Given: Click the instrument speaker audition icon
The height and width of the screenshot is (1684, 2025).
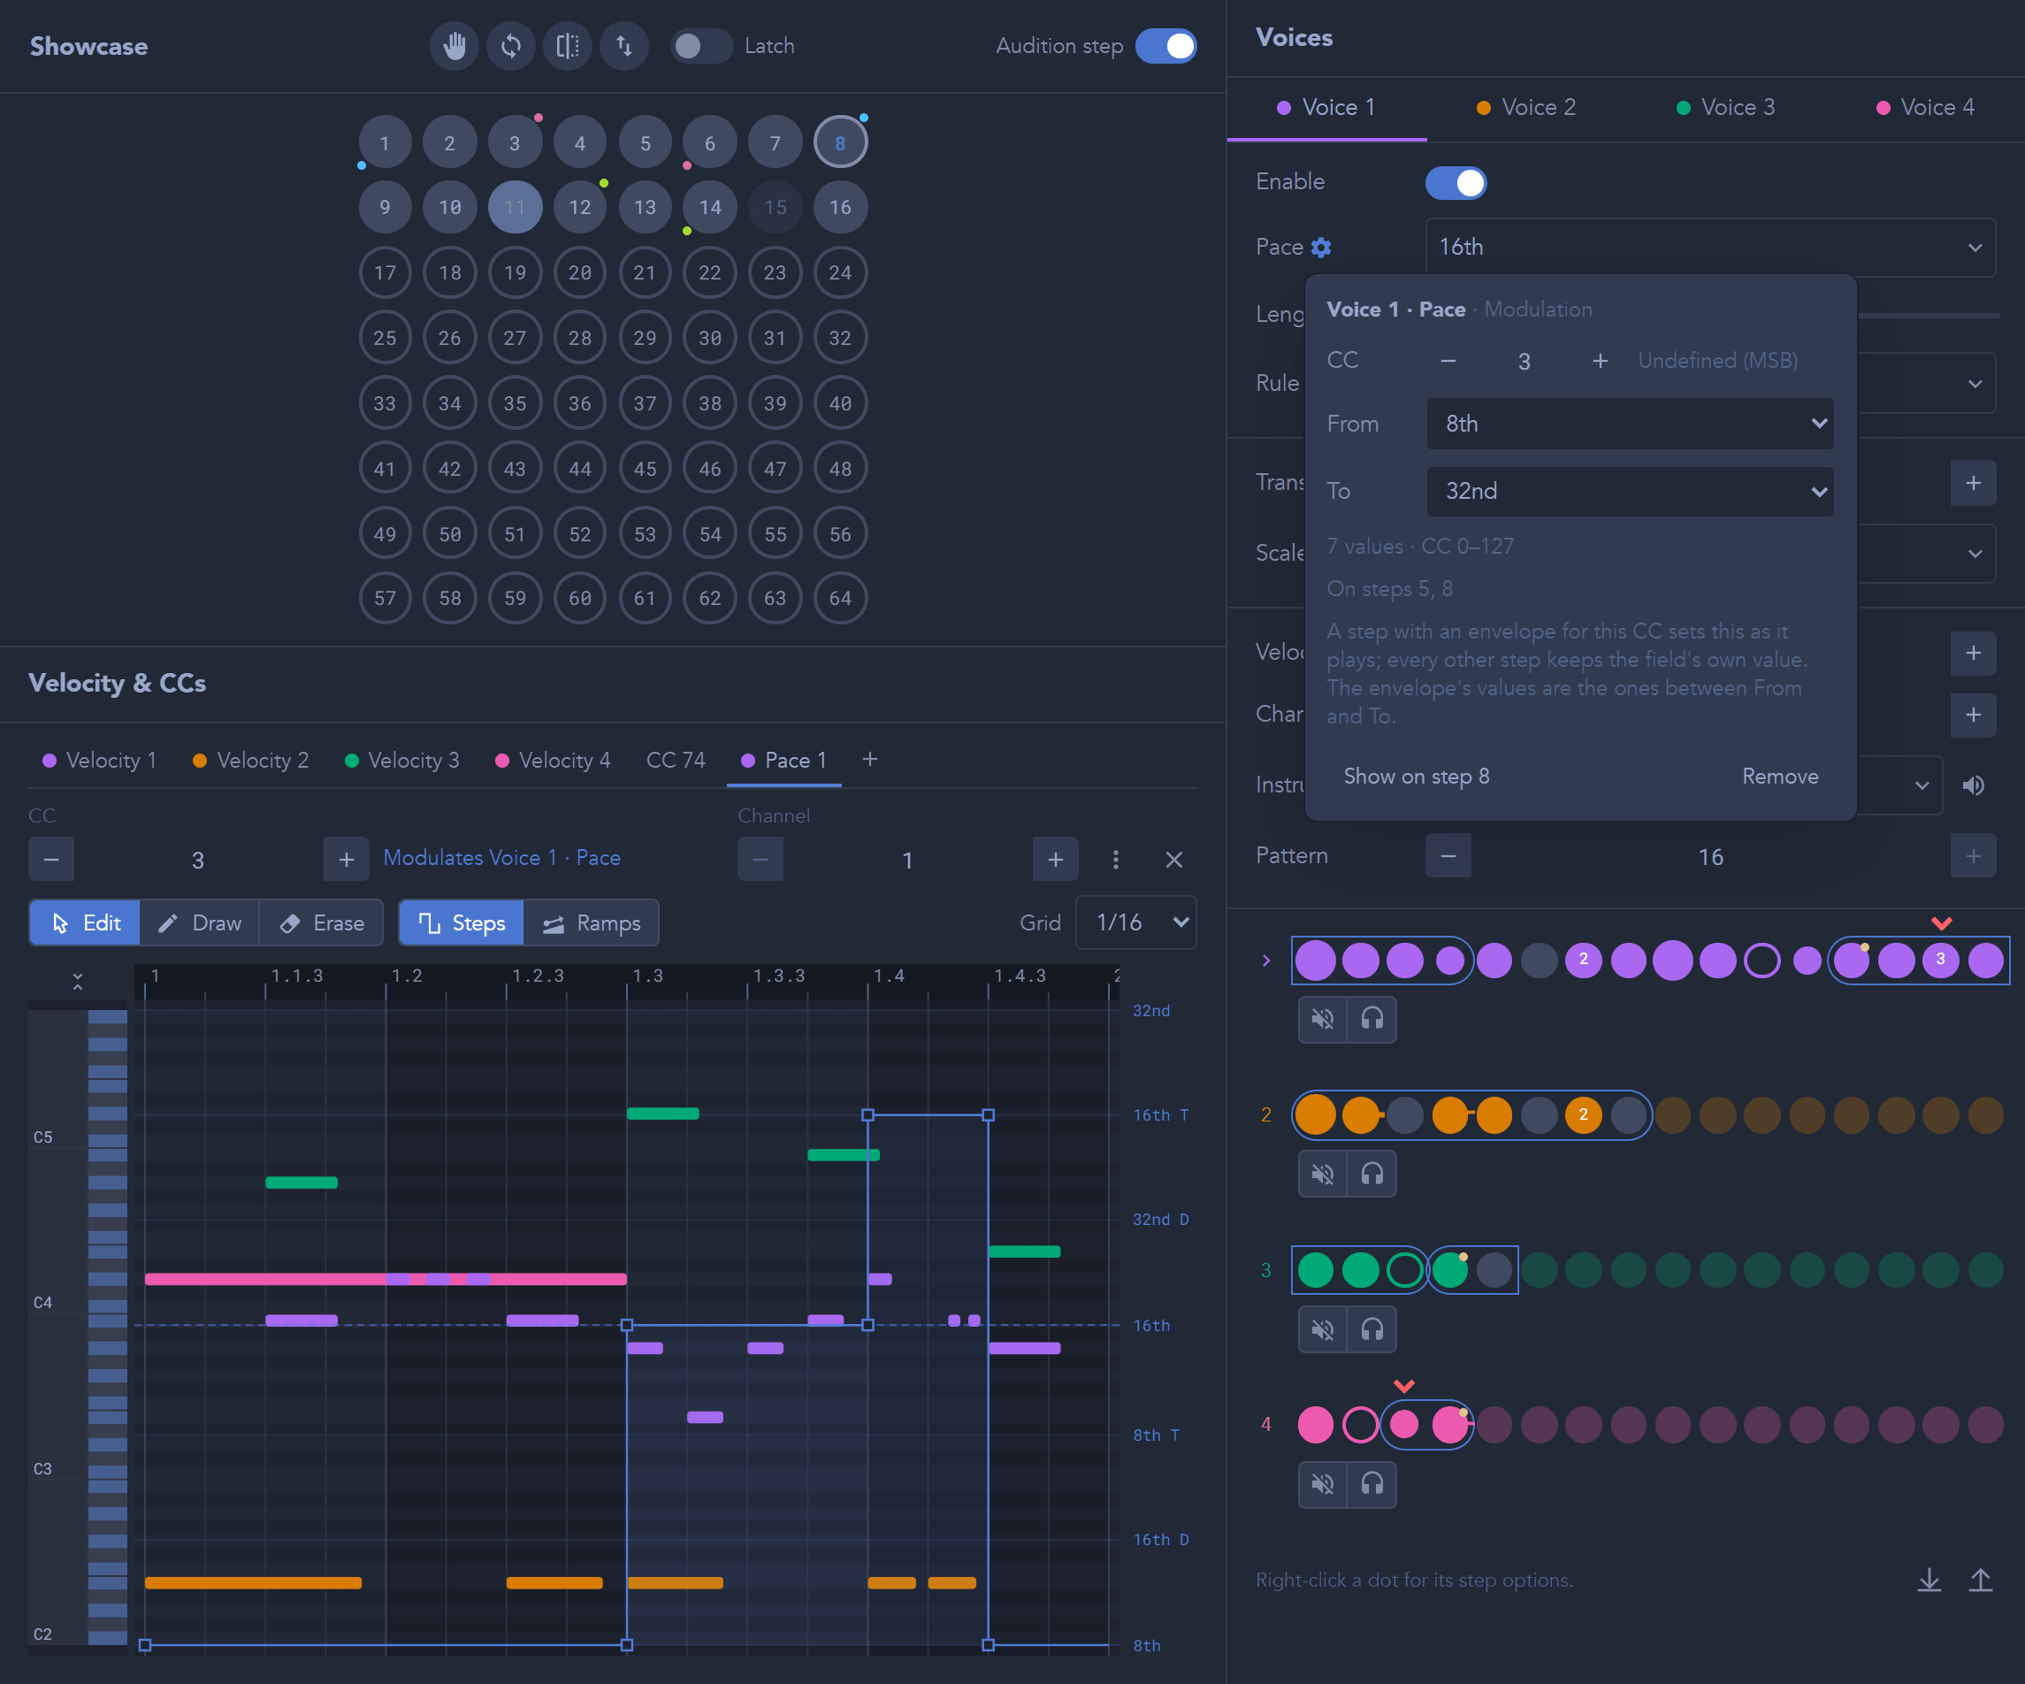Looking at the screenshot, I should [x=1973, y=786].
